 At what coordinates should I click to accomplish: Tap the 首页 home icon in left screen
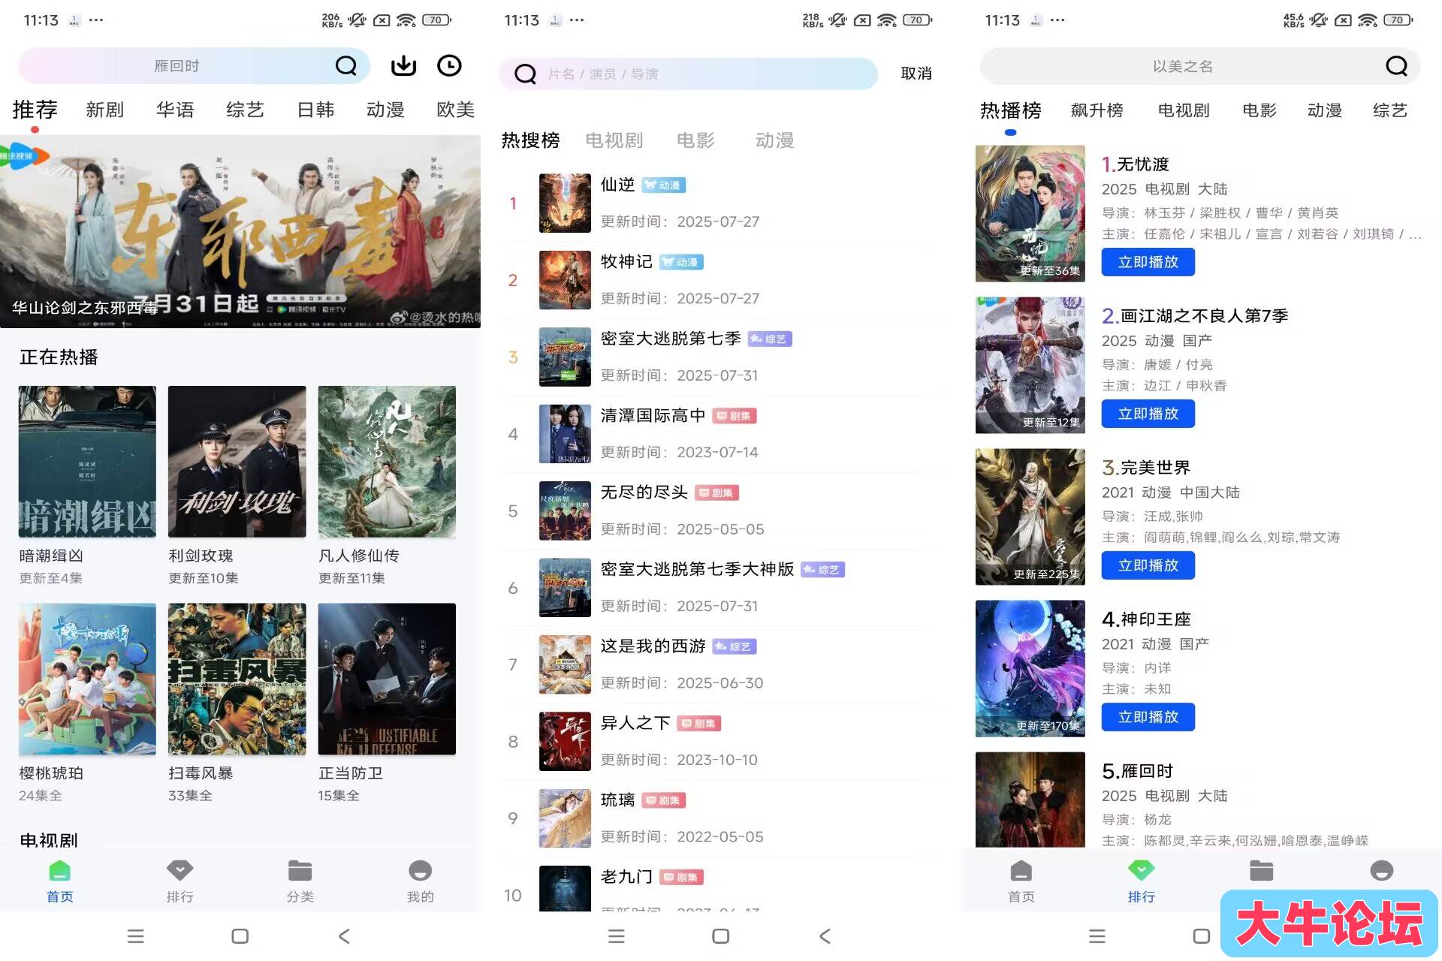pyautogui.click(x=60, y=871)
